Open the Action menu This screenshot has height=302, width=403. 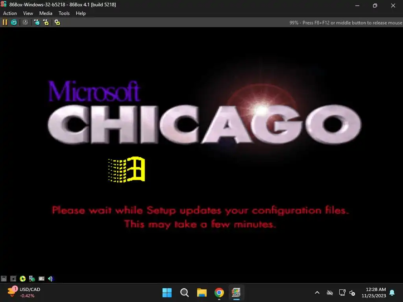tap(10, 13)
